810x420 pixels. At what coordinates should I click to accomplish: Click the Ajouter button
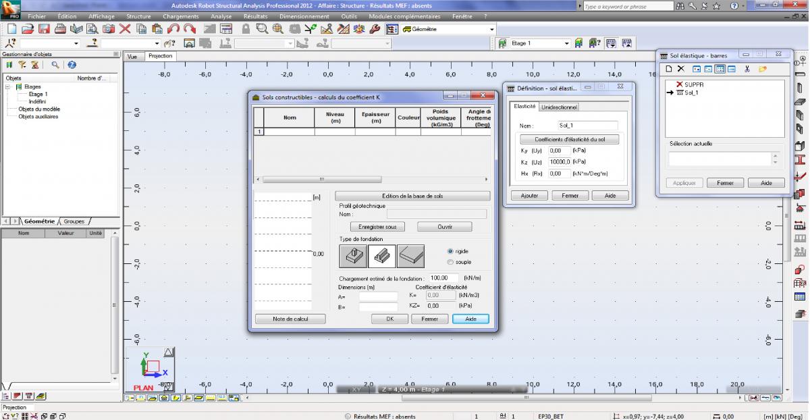click(529, 196)
